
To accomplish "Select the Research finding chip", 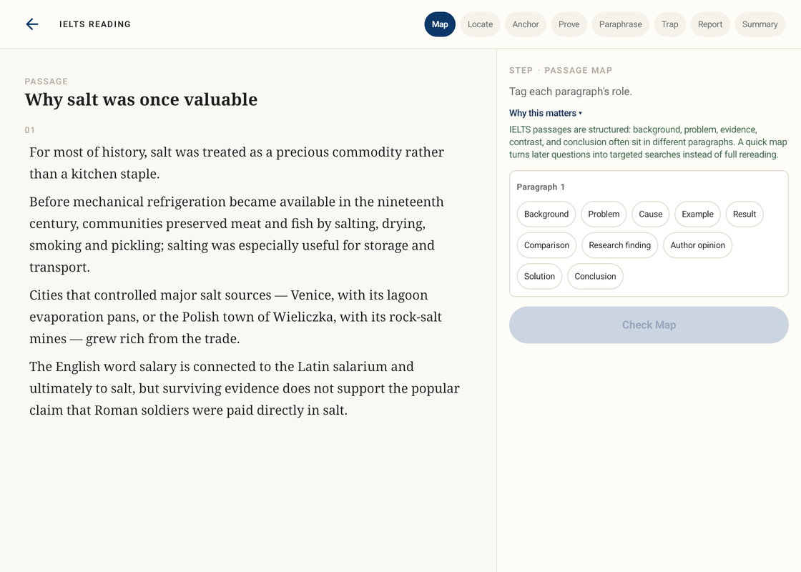I will pyautogui.click(x=619, y=245).
